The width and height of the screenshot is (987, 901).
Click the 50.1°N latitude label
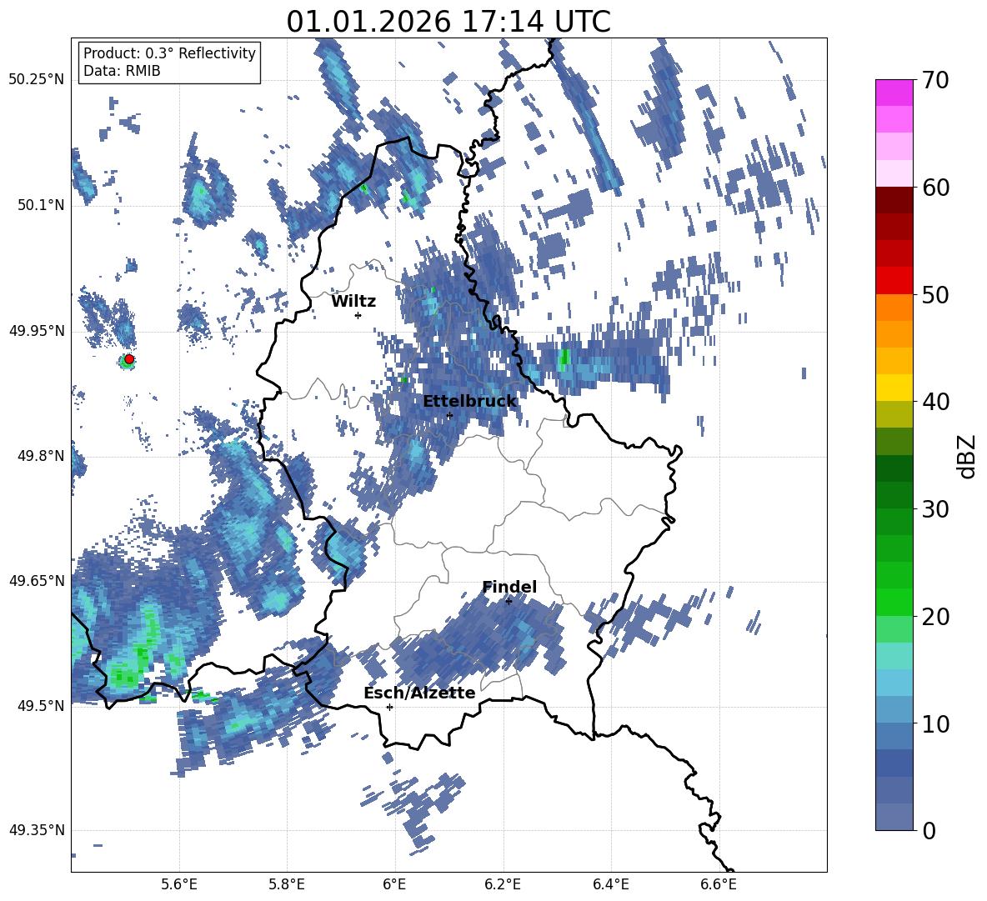[41, 206]
